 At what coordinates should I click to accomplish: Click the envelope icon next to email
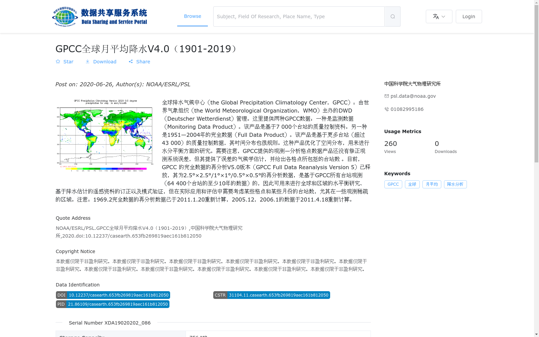(387, 96)
